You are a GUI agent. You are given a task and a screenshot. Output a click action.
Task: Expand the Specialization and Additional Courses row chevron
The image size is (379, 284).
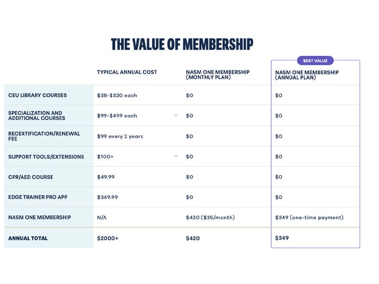tap(176, 116)
